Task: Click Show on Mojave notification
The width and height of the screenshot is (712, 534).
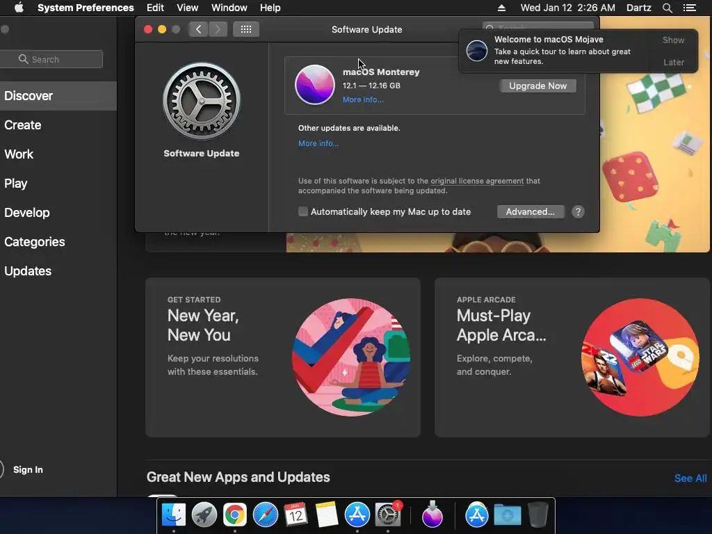Action: click(673, 40)
